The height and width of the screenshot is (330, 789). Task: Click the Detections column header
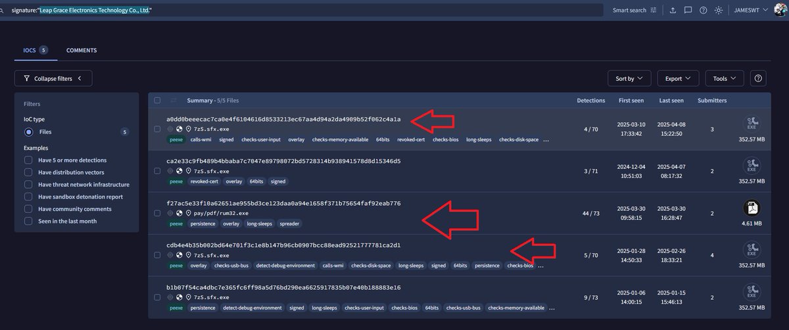(x=591, y=101)
